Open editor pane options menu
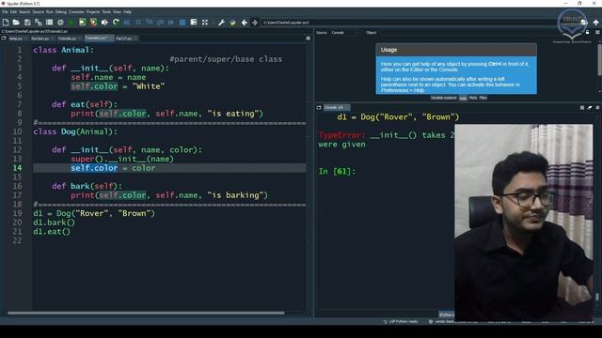 coord(308,38)
